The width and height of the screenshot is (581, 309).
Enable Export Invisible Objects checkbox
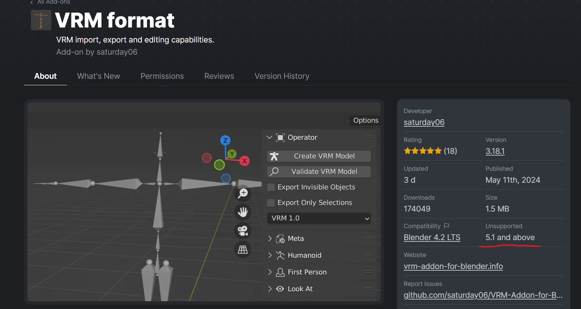[x=271, y=187]
